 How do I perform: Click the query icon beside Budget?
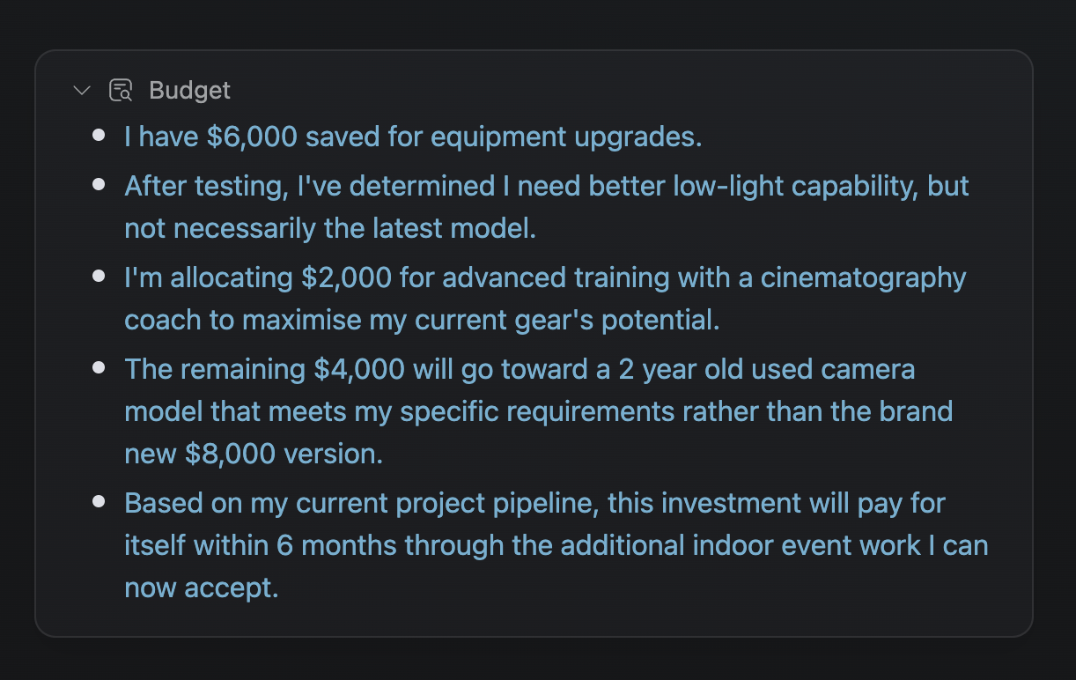pyautogui.click(x=121, y=90)
